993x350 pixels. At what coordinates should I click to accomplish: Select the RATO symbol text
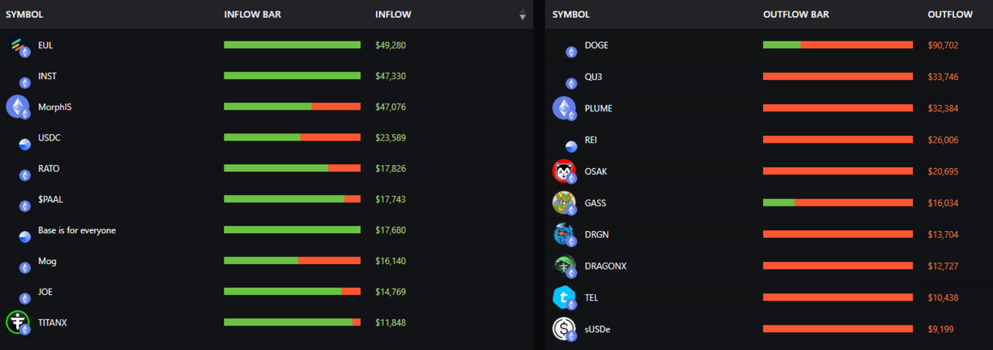point(49,168)
